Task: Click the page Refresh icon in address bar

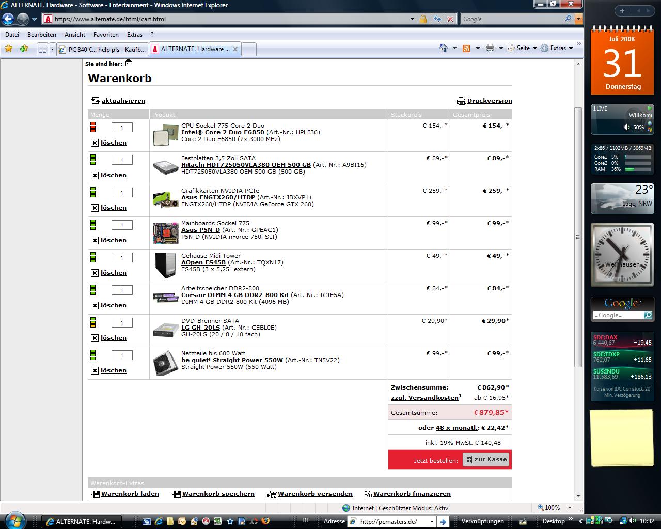Action: [437, 19]
